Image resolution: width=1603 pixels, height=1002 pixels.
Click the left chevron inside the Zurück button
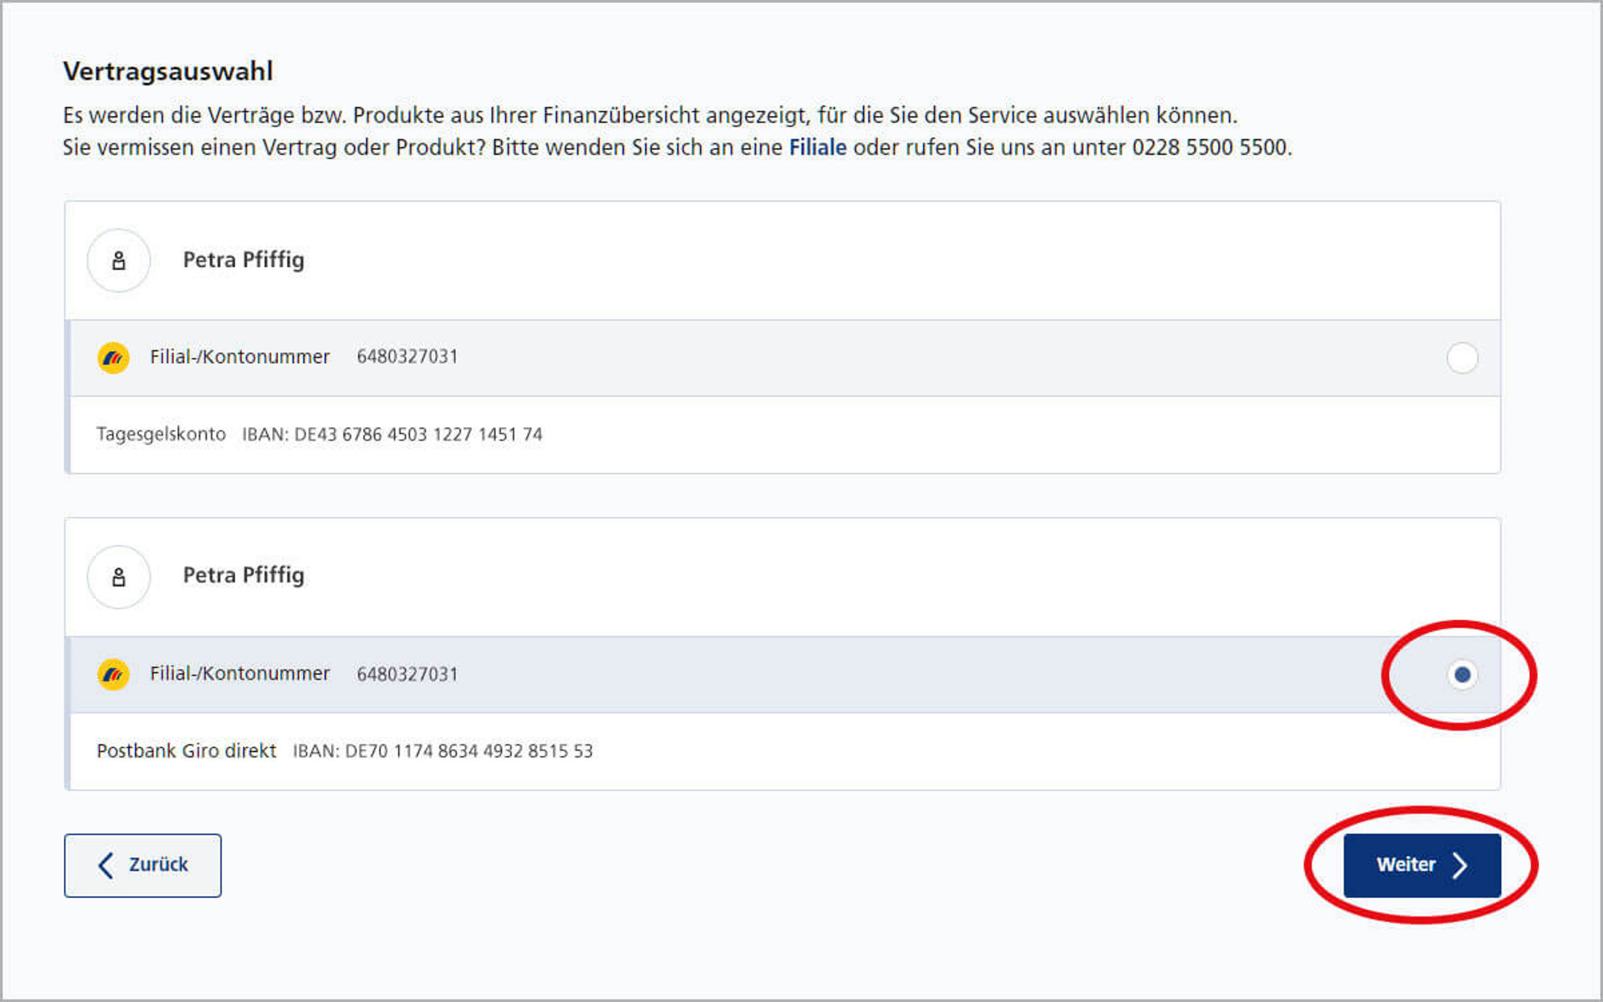click(x=106, y=865)
